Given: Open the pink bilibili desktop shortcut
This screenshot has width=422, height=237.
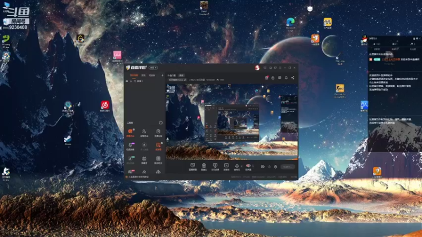Looking at the screenshot, I should [x=117, y=56].
